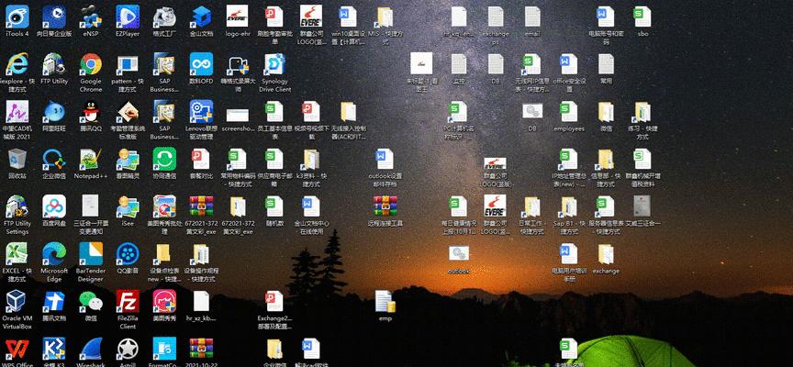The height and width of the screenshot is (367, 793).
Task: Open the 金山文档 blue cube icon
Action: [201, 17]
